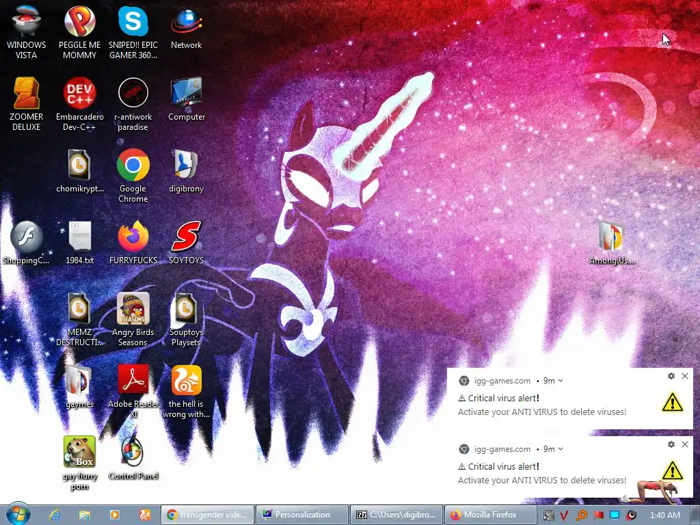
Task: Open the Windows Start orb
Action: pos(18,514)
